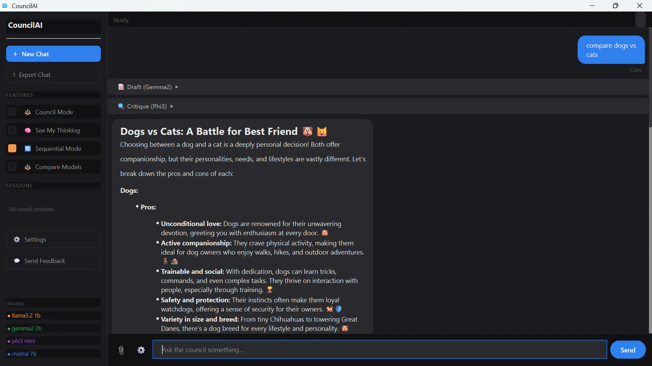Viewport: 652px width, 366px height.
Task: Click the See My Thinking label
Action: click(x=57, y=130)
